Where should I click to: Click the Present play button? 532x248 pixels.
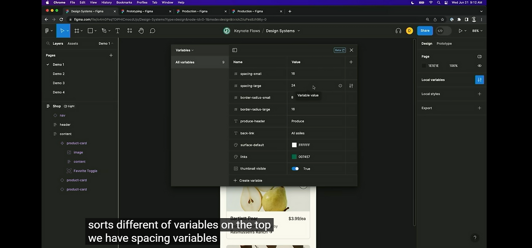[x=460, y=31]
